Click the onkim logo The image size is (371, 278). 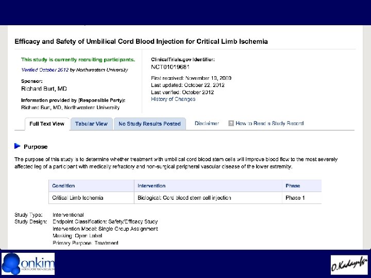[28, 264]
